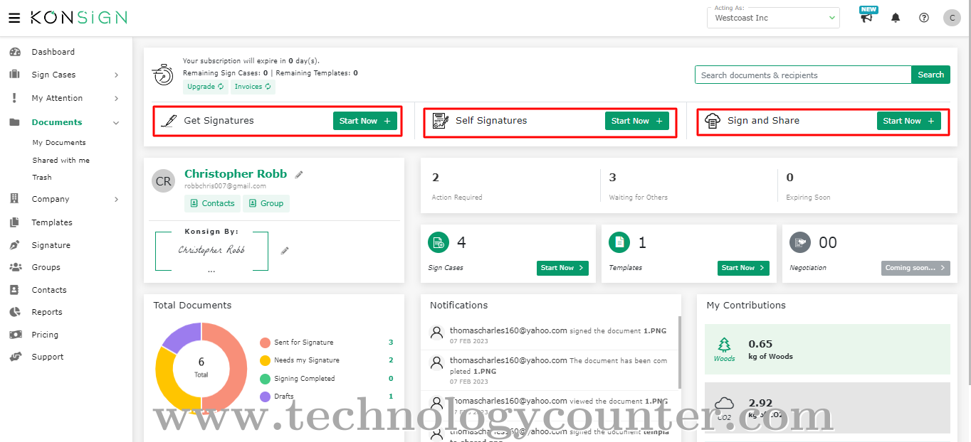Screen dimensions: 971x442
Task: Open the profile Group button
Action: (x=266, y=203)
